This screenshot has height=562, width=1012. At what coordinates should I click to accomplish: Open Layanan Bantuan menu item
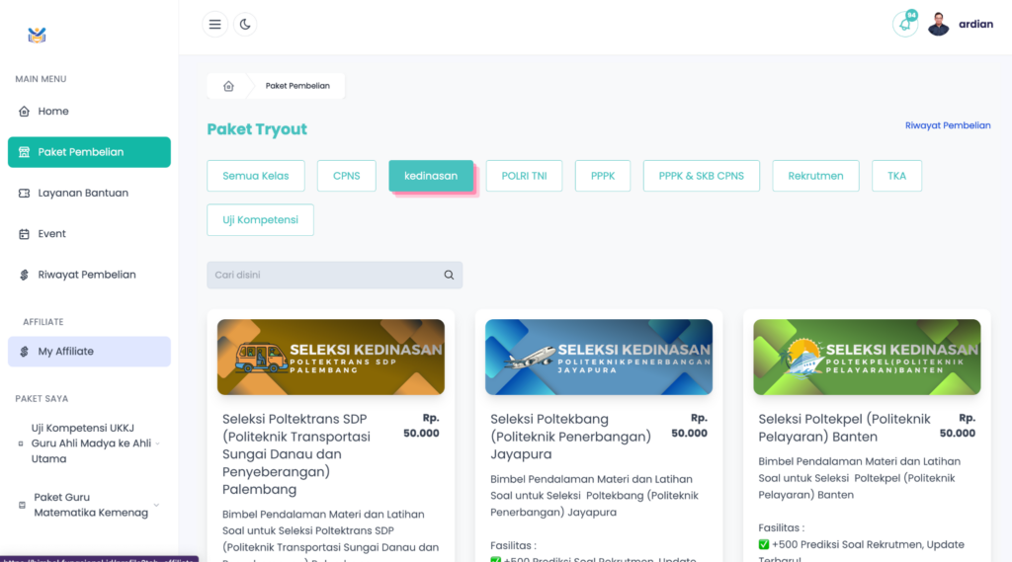pos(89,193)
